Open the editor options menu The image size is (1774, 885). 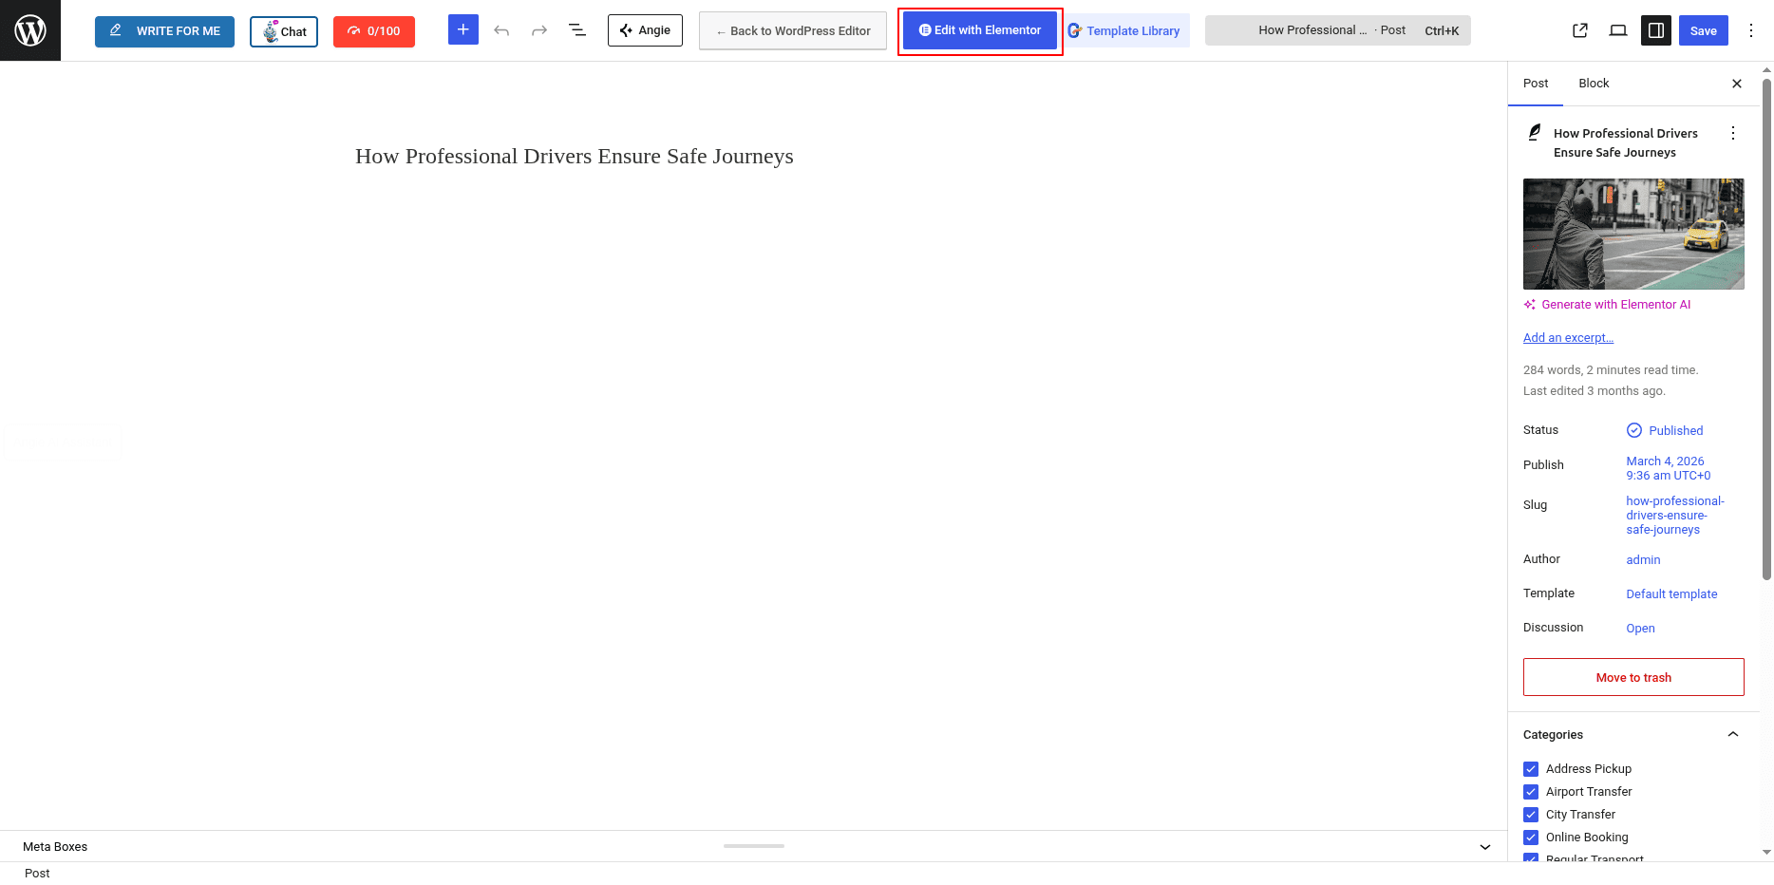[x=1751, y=30]
